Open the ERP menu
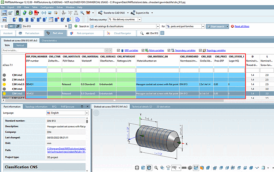Image resolution: width=274 pixels, height=172 pixels. pos(19,7)
